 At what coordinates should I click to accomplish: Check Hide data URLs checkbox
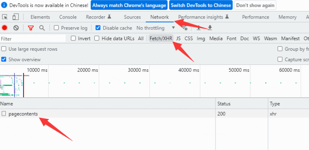pos(97,38)
